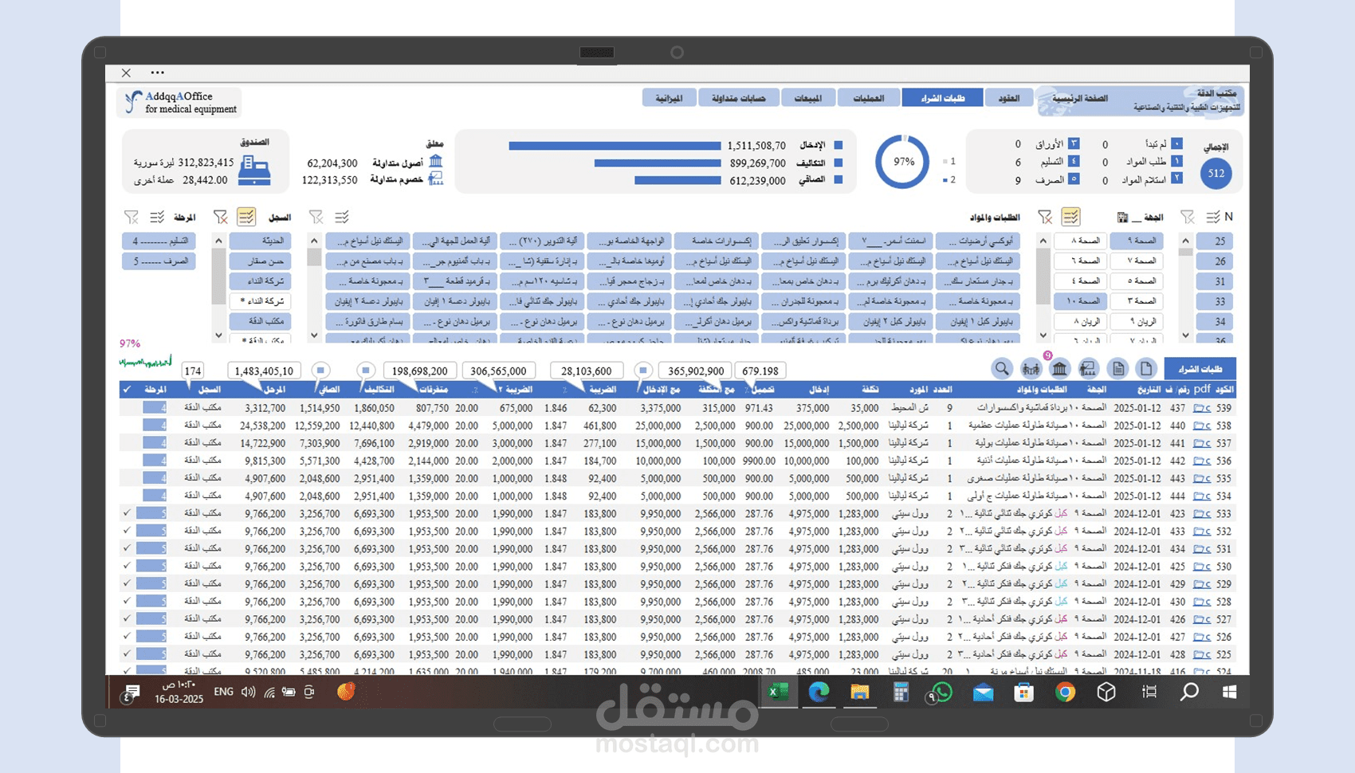1355x773 pixels.
Task: Select الصرف 5 in the المرحلة slicer
Action: click(159, 261)
